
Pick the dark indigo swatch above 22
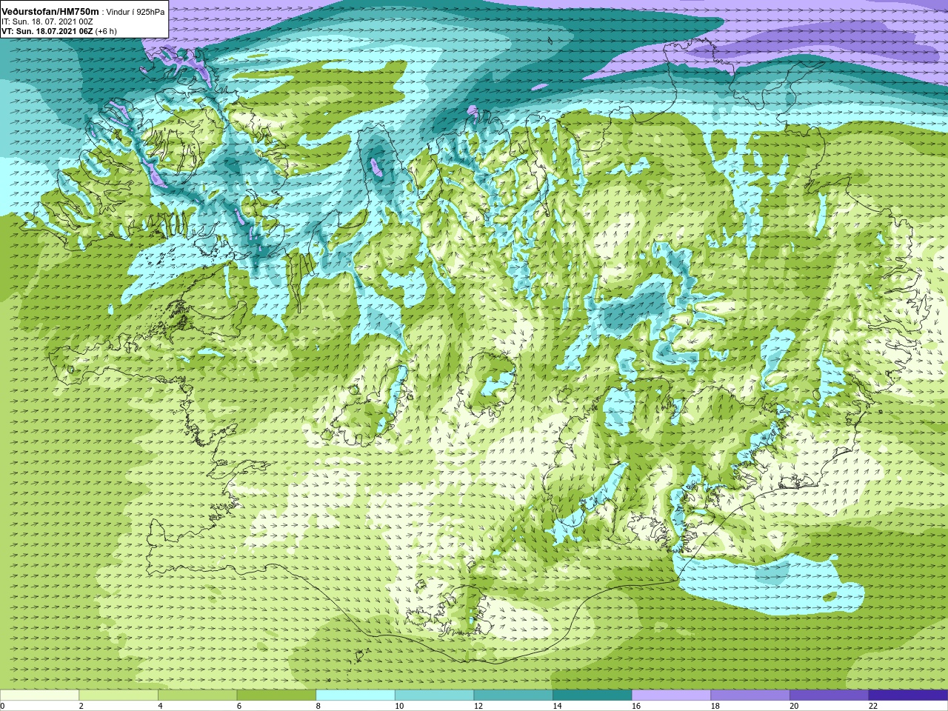click(909, 695)
